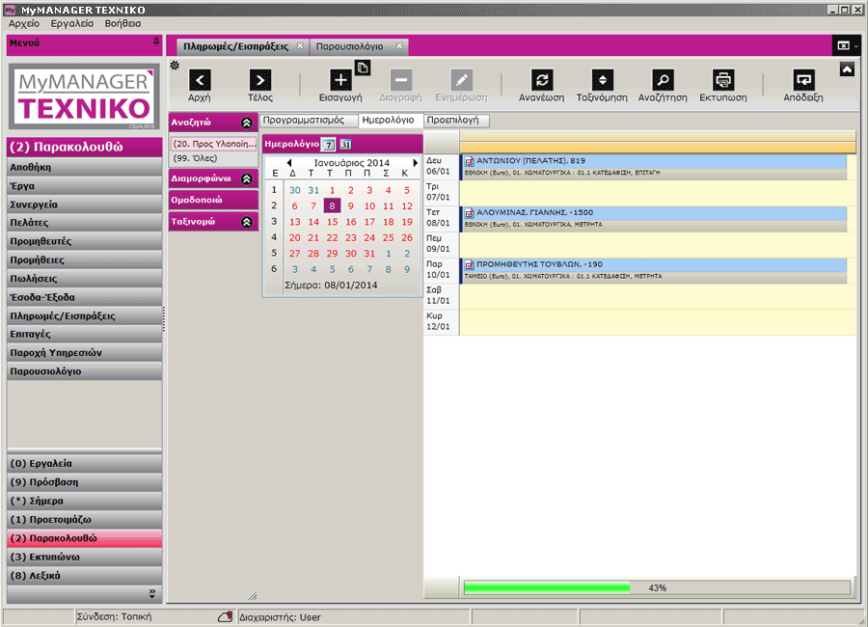This screenshot has height=627, width=868.
Task: Jump to last record with Τέλος
Action: click(x=260, y=80)
